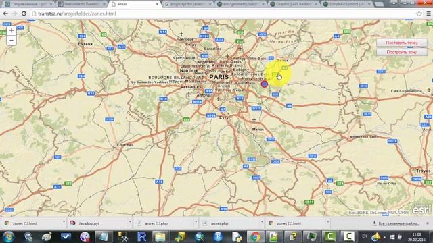Expand dropdown arrow for last 'zones (1).html' download

[327, 222]
